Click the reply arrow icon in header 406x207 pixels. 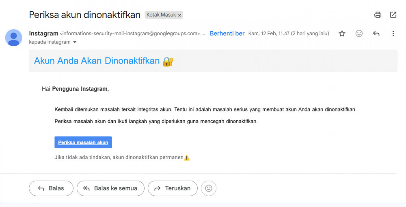376,34
